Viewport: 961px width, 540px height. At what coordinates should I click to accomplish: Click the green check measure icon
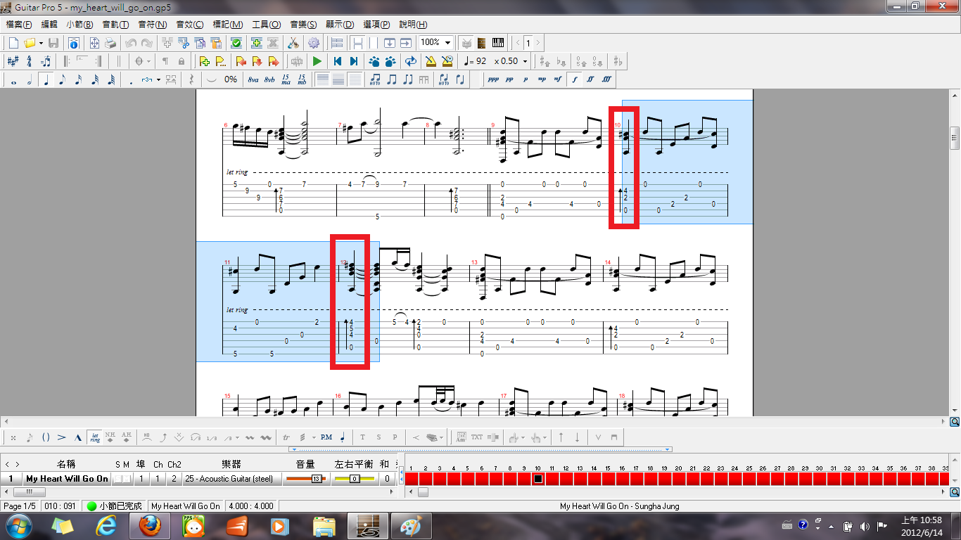click(x=236, y=43)
